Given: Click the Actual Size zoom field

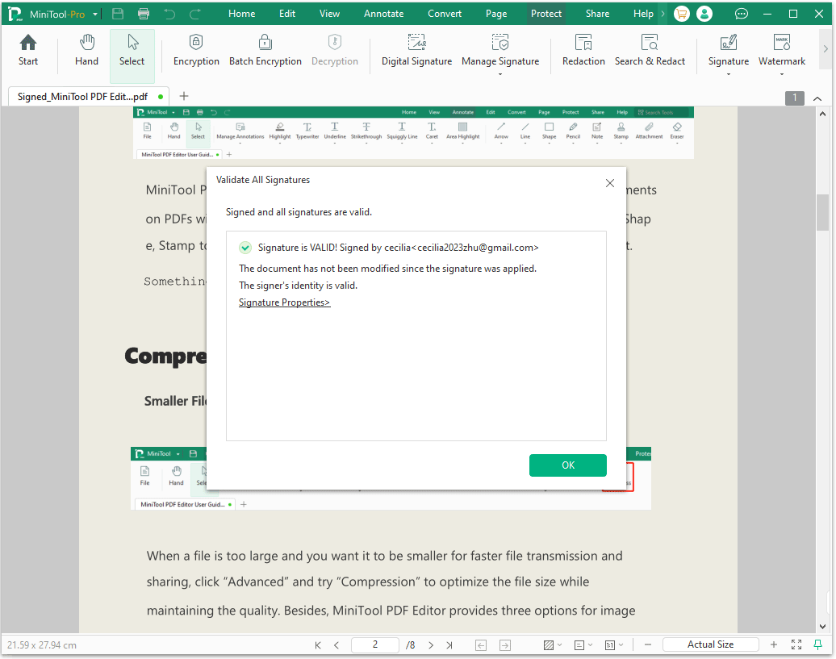Looking at the screenshot, I should click(710, 644).
